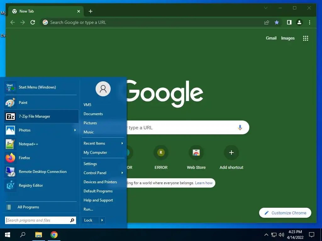Launch Notepad++ from Start menu

[10, 144]
